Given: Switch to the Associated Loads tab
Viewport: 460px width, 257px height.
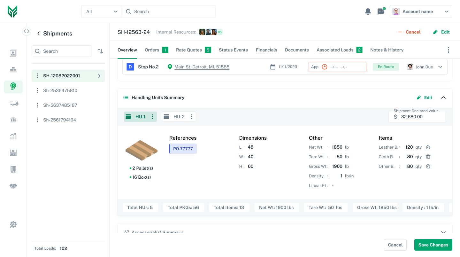Looking at the screenshot, I should (x=339, y=50).
